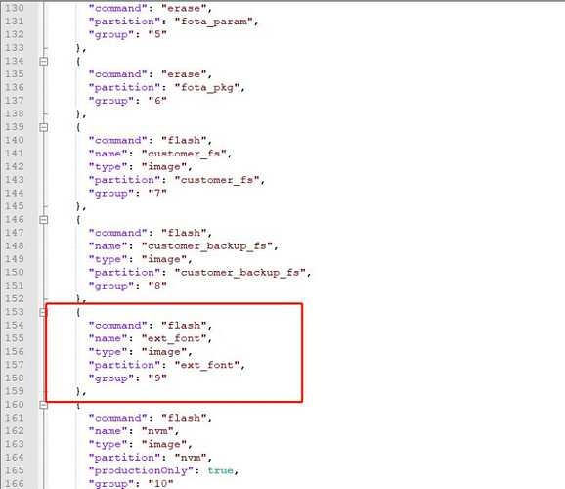This screenshot has height=489, width=565.
Task: Collapse the nvm block at line 160
Action: [x=44, y=405]
